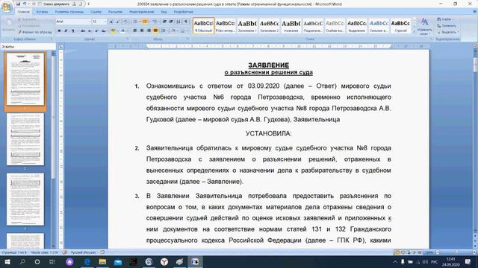Center the paragraph text
478x268 pixels.
coord(142,31)
